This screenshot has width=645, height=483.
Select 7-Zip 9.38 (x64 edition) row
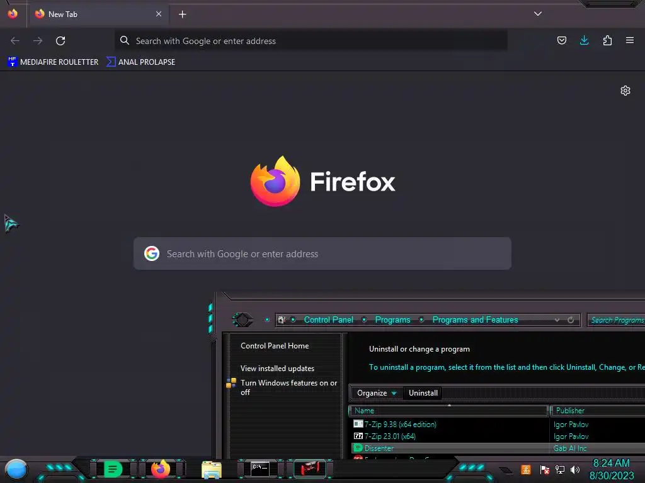(499, 425)
